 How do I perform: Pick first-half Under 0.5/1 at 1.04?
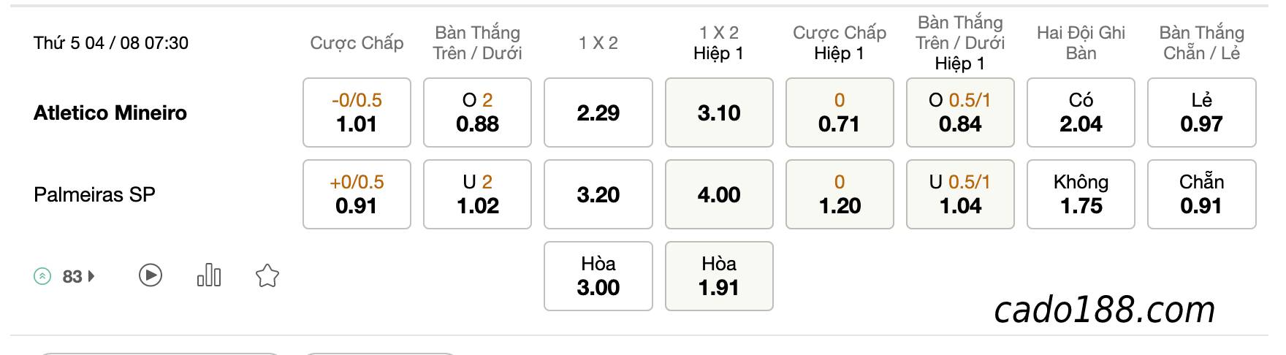click(960, 194)
